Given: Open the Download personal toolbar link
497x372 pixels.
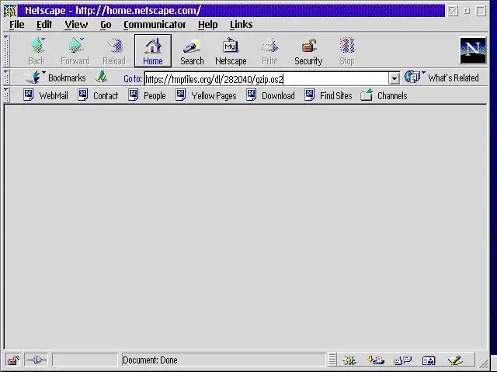Looking at the screenshot, I should pyautogui.click(x=270, y=95).
